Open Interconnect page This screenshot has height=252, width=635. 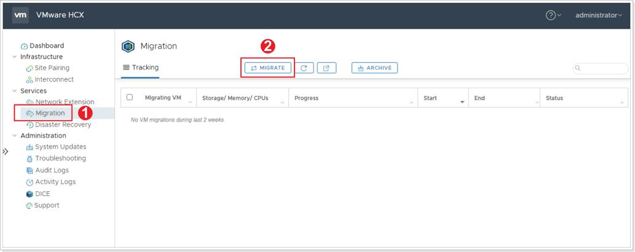54,79
